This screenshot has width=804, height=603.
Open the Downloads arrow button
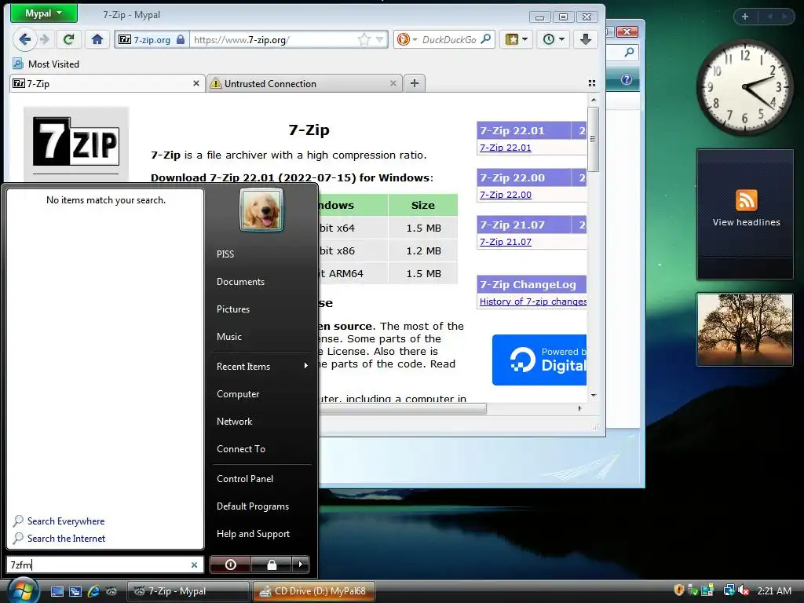coord(586,39)
